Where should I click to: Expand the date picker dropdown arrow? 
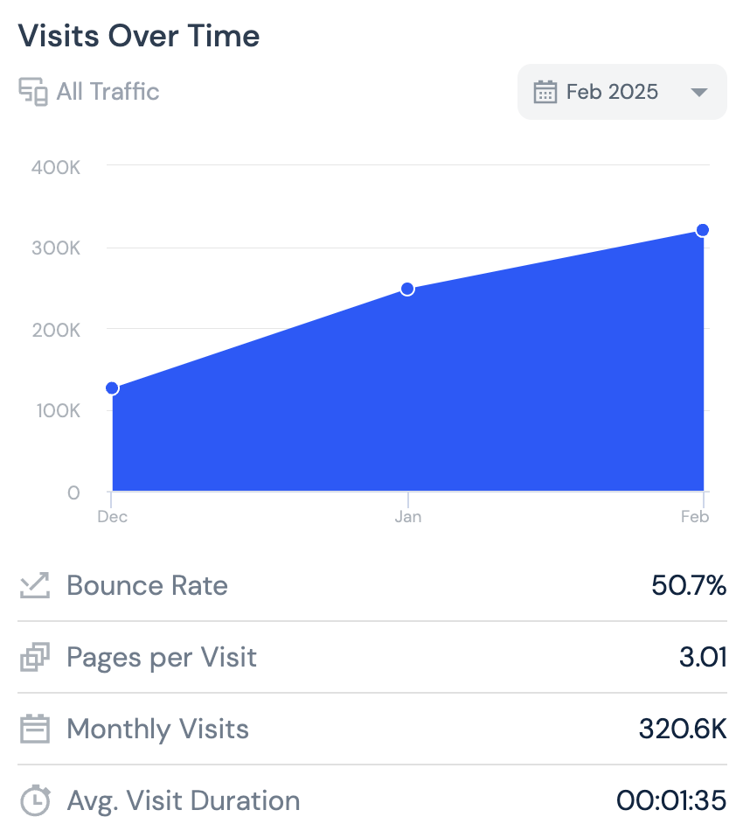click(x=698, y=92)
